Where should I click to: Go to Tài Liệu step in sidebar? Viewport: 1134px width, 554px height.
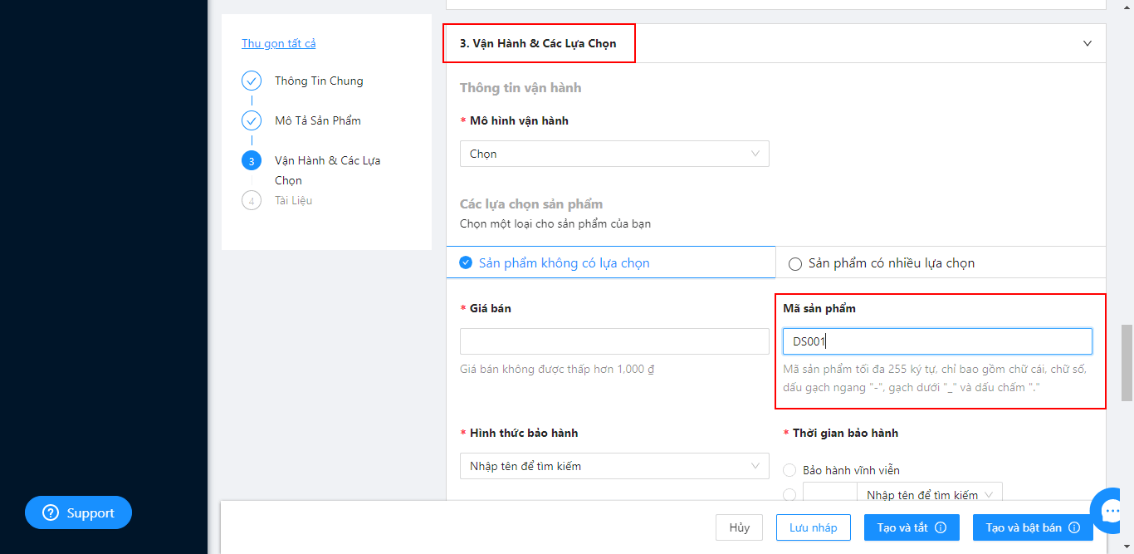(x=294, y=200)
